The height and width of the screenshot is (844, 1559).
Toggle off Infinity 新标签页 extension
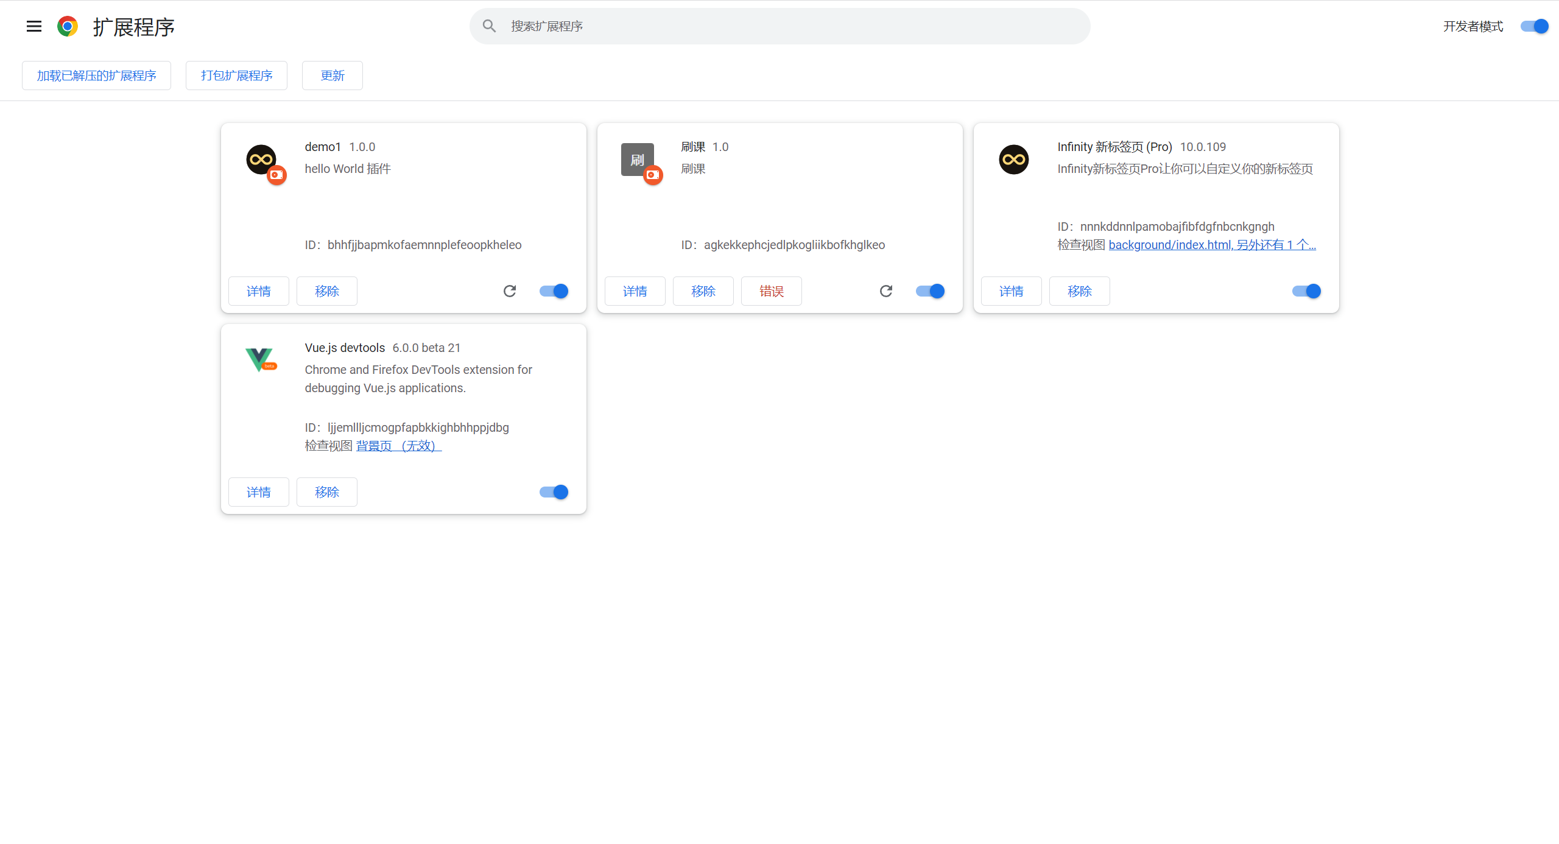[1307, 291]
